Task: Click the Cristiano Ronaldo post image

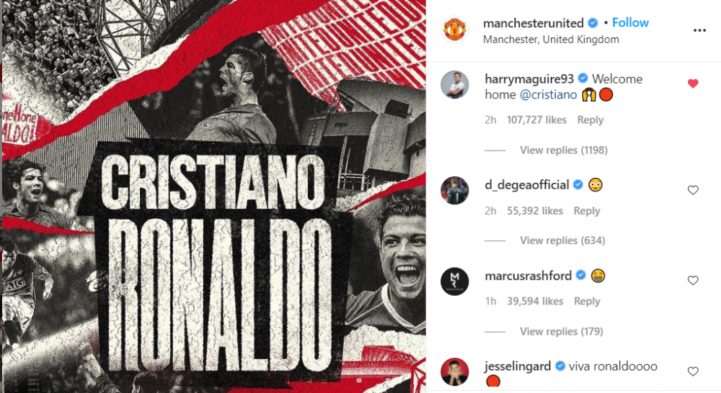Action: point(214,196)
